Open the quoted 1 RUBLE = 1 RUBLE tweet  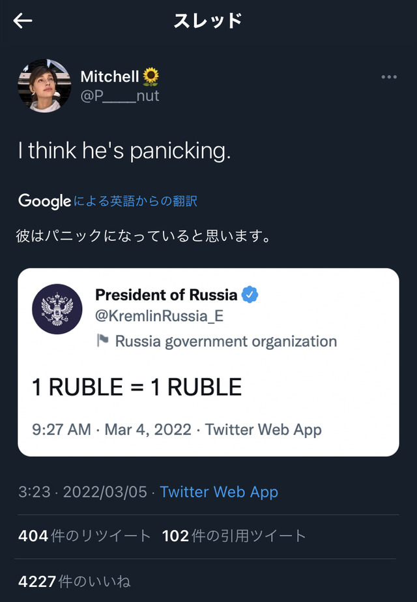tap(137, 387)
